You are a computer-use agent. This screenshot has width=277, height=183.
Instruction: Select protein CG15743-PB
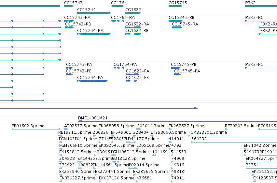(x=79, y=71)
